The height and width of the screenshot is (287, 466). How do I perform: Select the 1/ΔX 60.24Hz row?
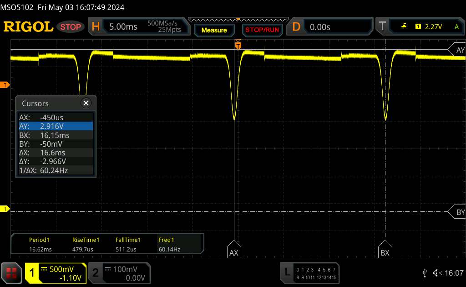coord(56,170)
